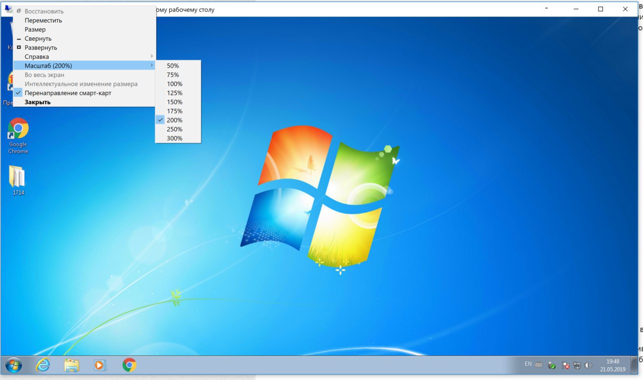
Task: Choose 175% scale
Action: click(x=178, y=111)
